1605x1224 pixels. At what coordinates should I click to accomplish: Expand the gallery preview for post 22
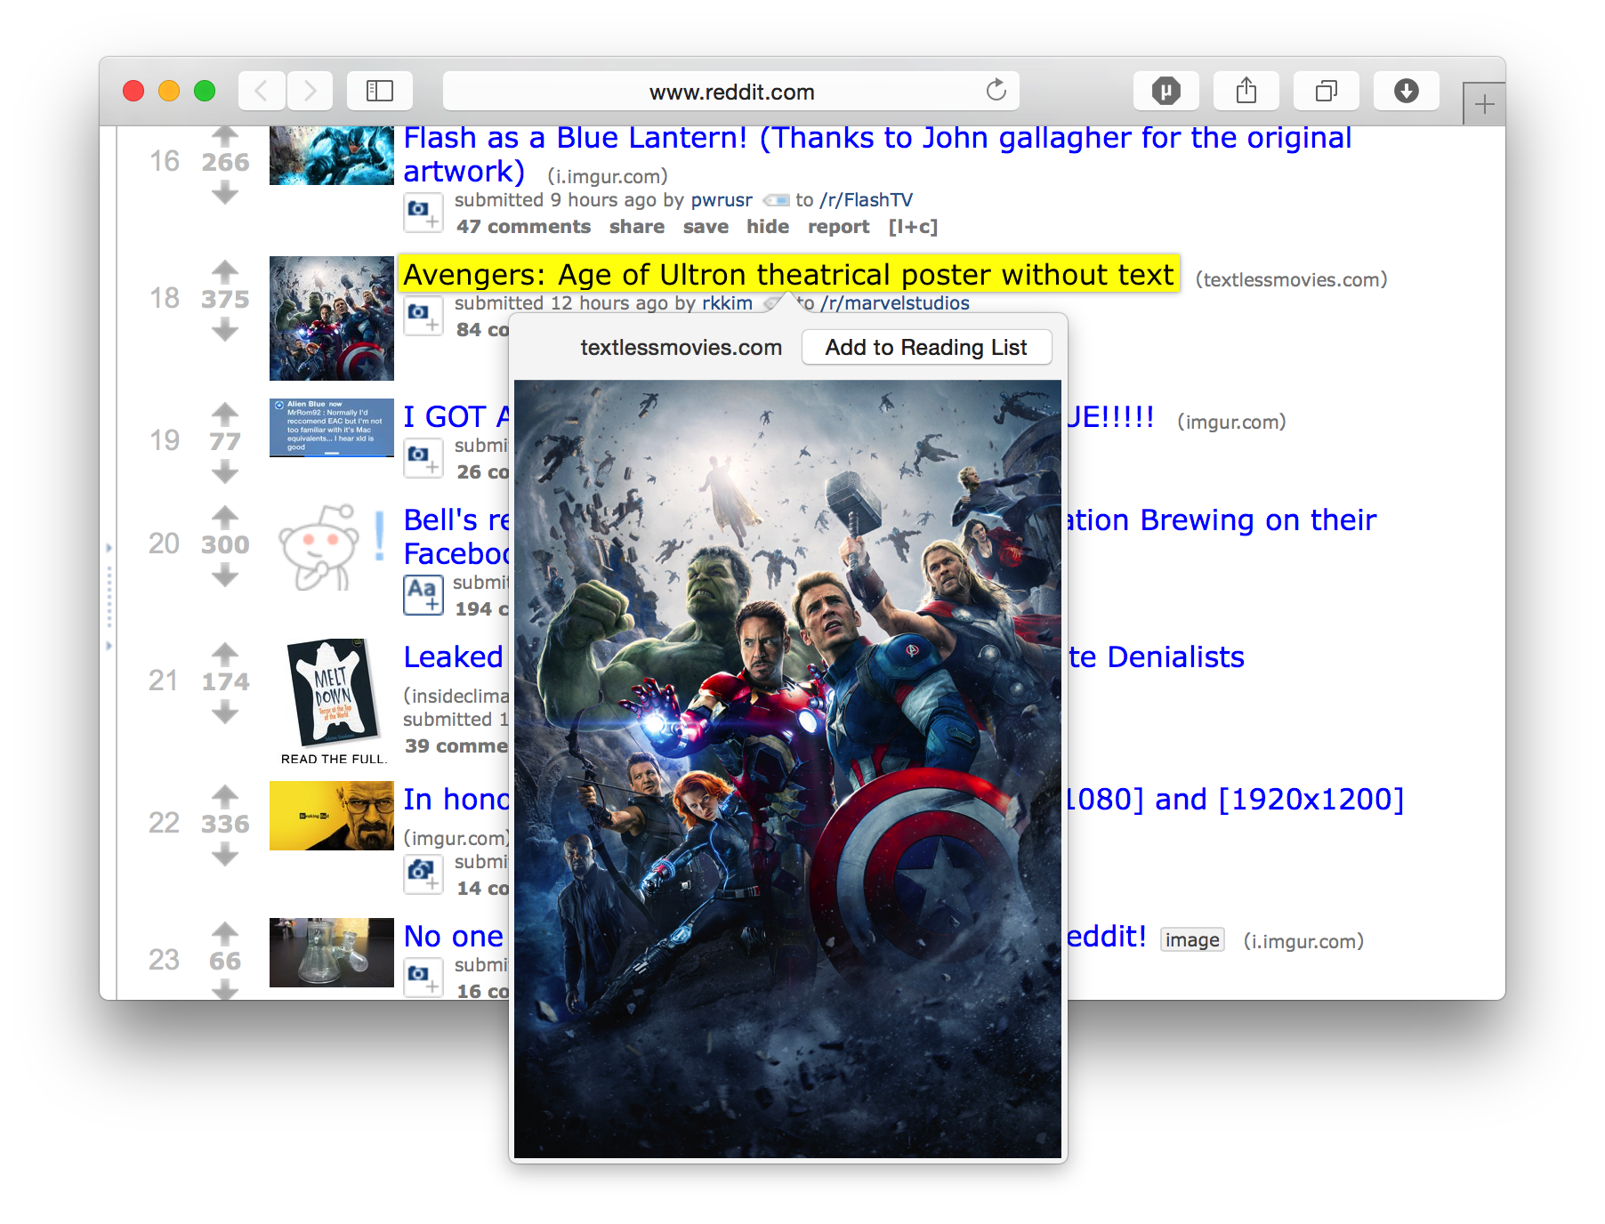coord(423,874)
